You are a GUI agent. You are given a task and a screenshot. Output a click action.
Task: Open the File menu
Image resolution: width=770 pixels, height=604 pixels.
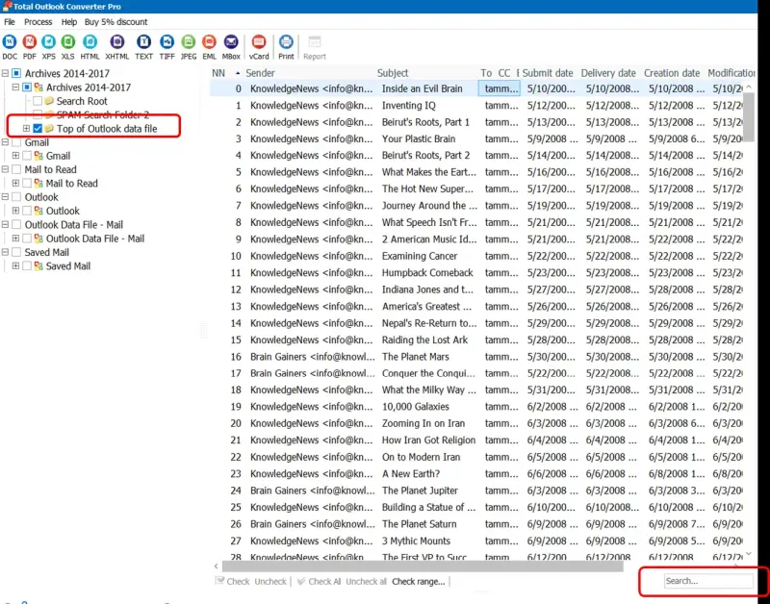pos(10,21)
